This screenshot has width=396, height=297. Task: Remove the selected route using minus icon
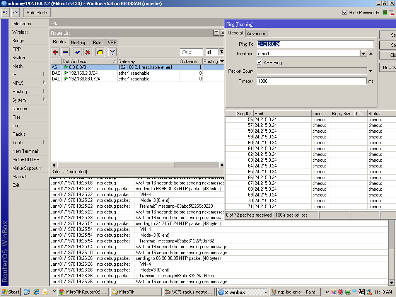(65, 52)
